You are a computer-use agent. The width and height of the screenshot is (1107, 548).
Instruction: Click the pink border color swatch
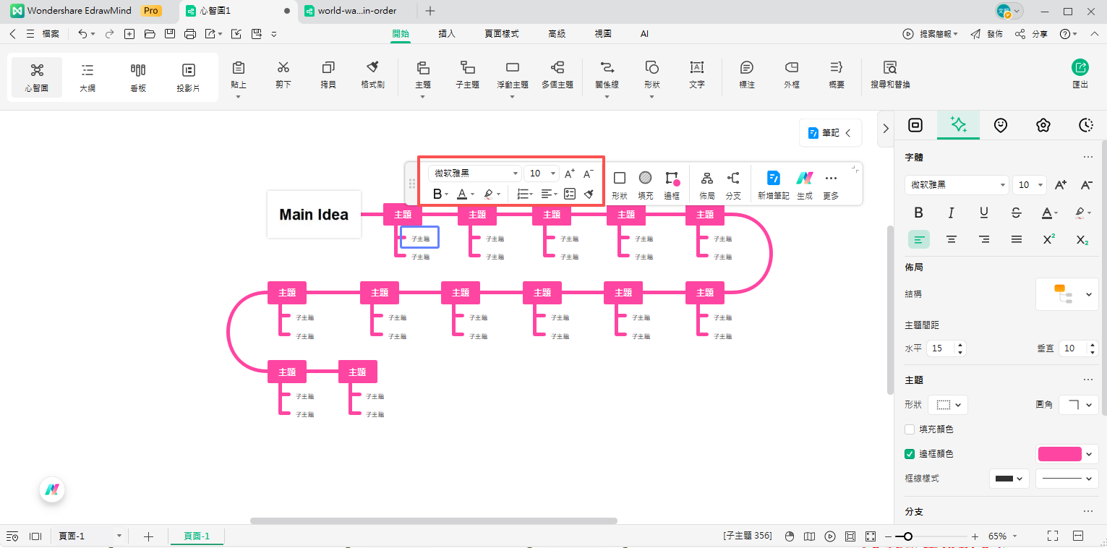(1059, 454)
